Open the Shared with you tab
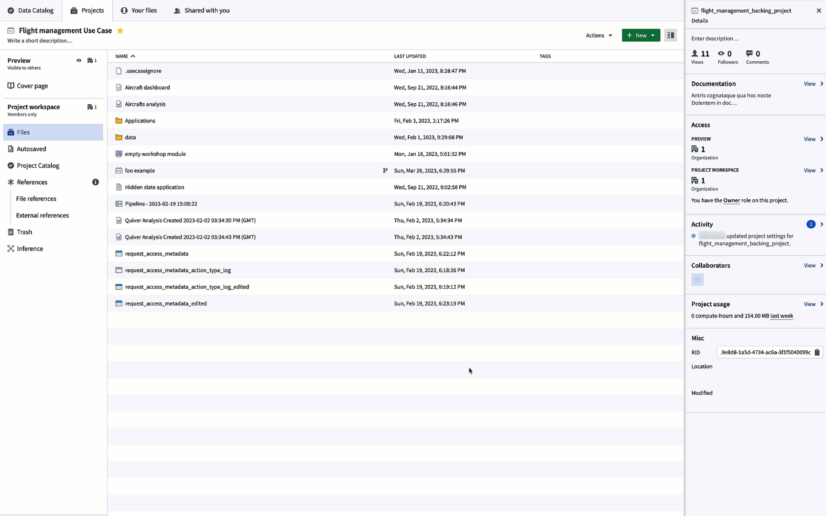 pos(202,11)
